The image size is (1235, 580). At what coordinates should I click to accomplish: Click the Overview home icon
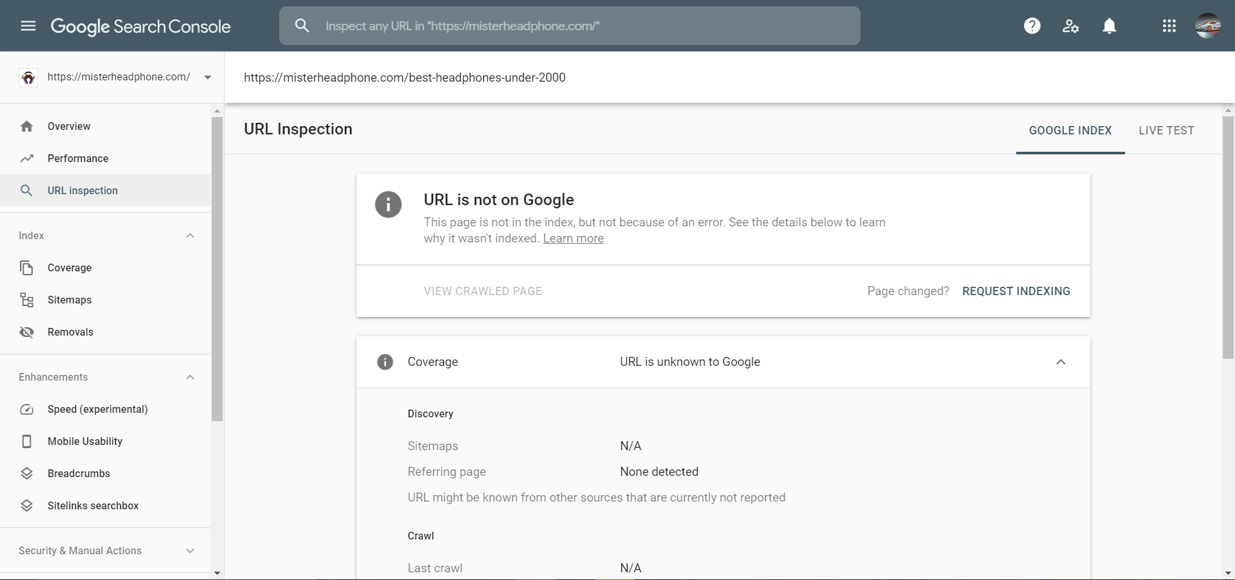[26, 126]
